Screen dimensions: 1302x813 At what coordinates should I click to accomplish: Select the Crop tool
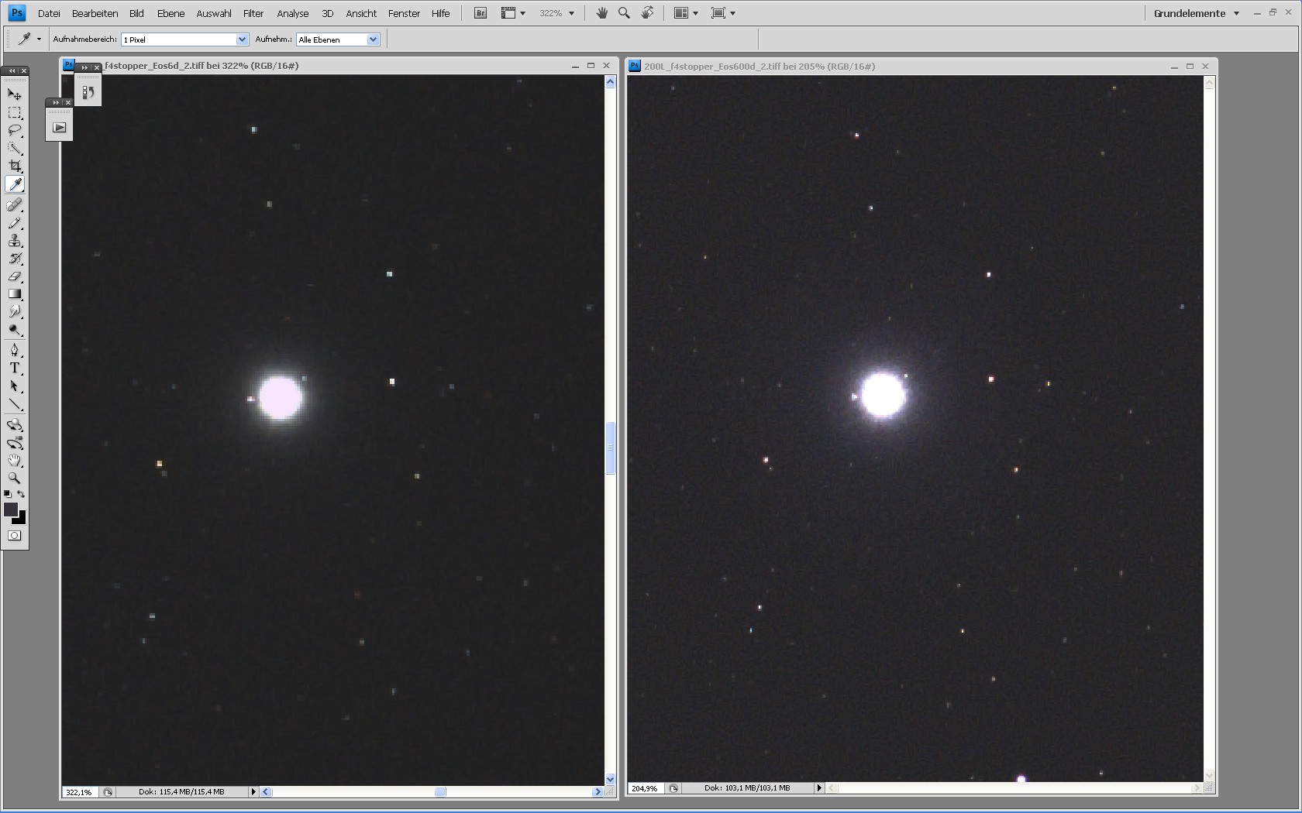[x=15, y=166]
